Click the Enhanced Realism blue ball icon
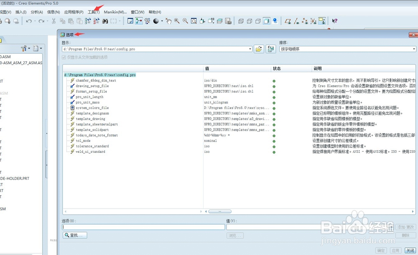418x255 pixels. coord(275,21)
